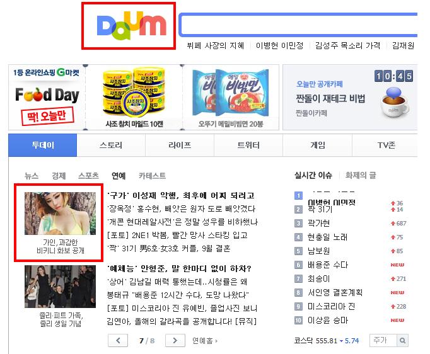Open the 곽가현 realtime issue
This screenshot has height=354, width=430.
318,224
